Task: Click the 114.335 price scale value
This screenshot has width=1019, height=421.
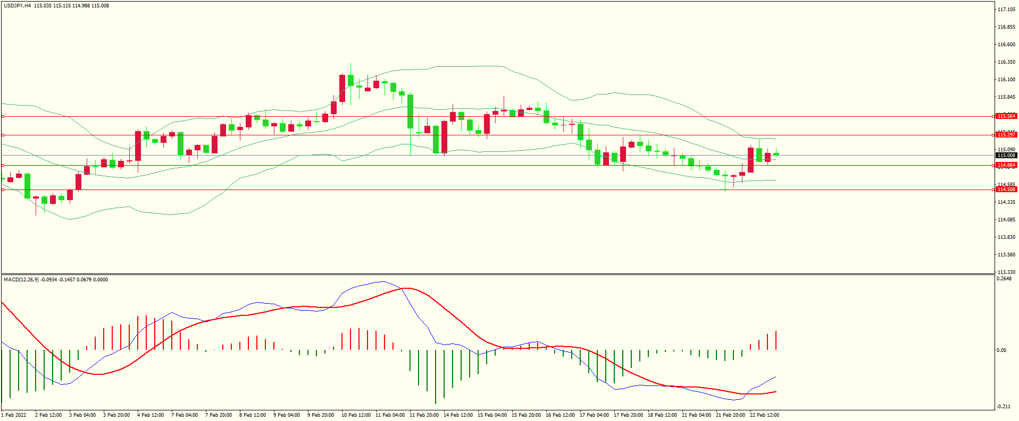Action: 1006,202
